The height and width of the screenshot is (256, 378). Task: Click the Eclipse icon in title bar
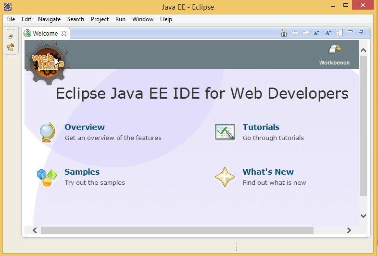pyautogui.click(x=8, y=7)
